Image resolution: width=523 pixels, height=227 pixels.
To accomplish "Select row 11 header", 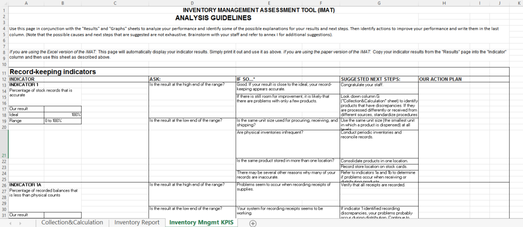I will [4, 72].
